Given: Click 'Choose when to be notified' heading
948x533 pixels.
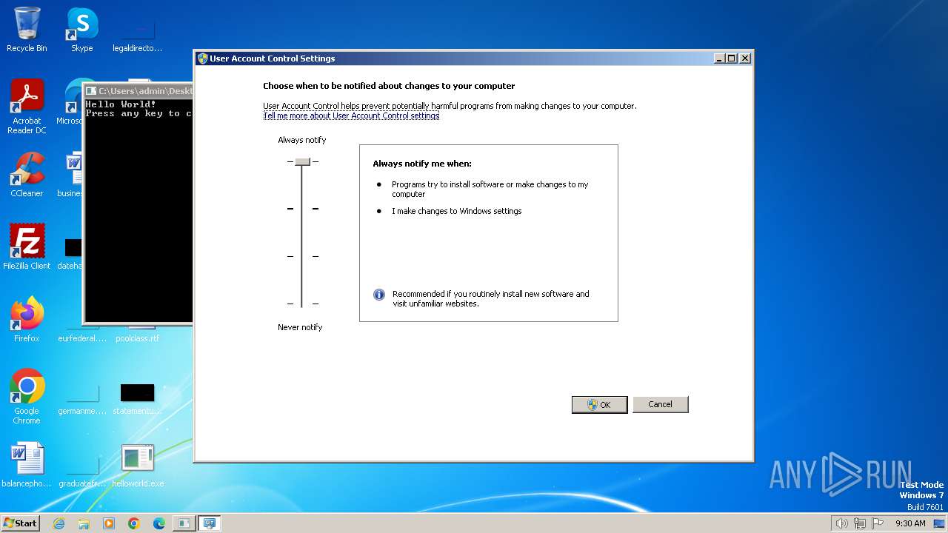Looking at the screenshot, I should tap(389, 86).
